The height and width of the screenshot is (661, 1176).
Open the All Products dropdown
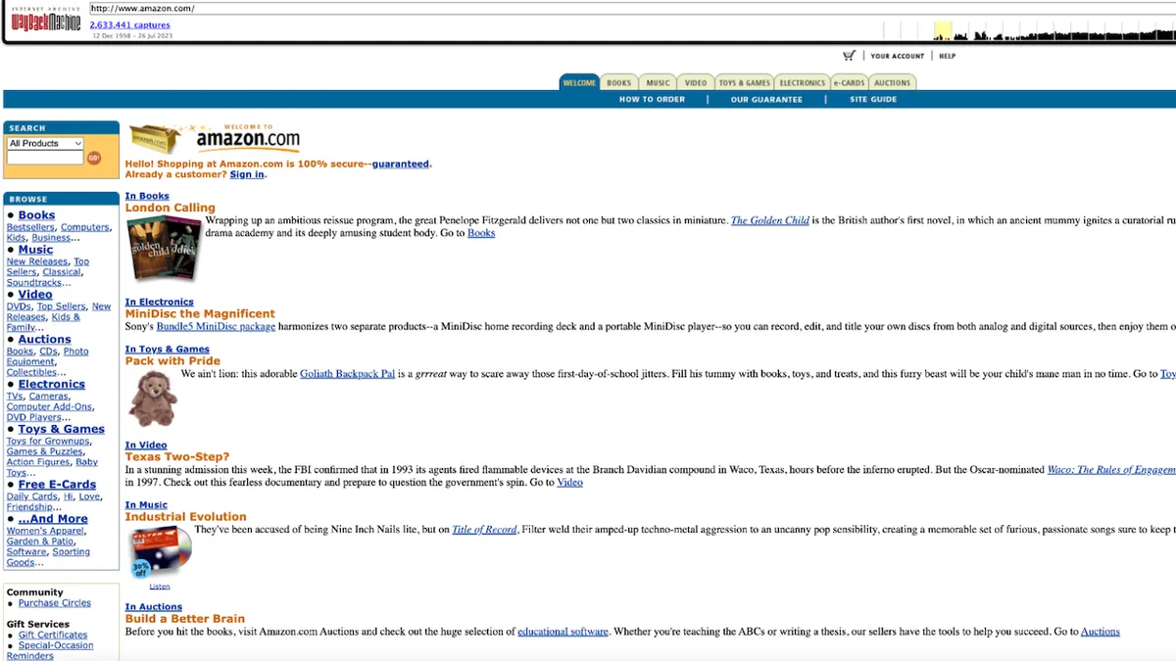45,143
